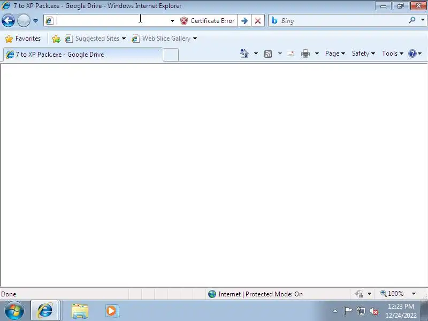Go back using the Back arrow button
The width and height of the screenshot is (428, 321).
(x=8, y=21)
